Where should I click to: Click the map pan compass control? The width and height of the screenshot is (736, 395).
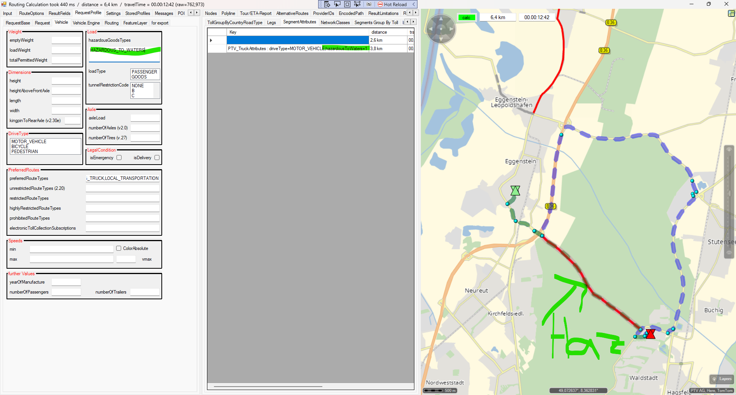[x=441, y=29]
